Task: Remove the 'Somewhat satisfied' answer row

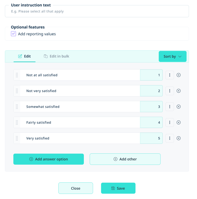Action: pos(178,107)
